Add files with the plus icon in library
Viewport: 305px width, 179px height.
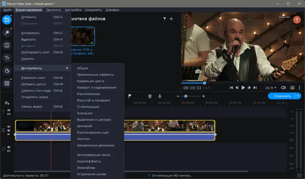[171, 19]
